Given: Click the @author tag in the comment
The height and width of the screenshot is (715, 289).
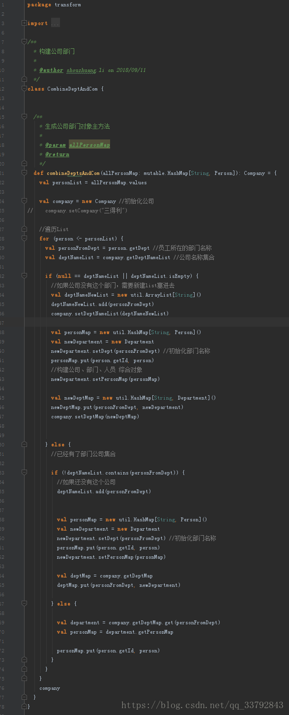Looking at the screenshot, I should pyautogui.click(x=51, y=70).
